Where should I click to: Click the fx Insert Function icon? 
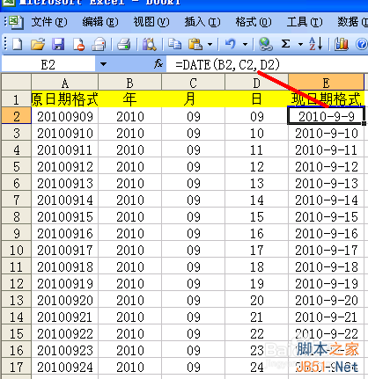click(x=158, y=63)
